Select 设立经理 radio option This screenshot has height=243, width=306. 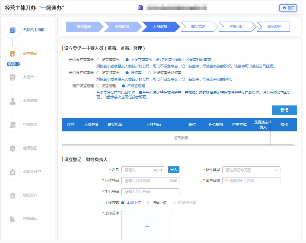(x=98, y=86)
